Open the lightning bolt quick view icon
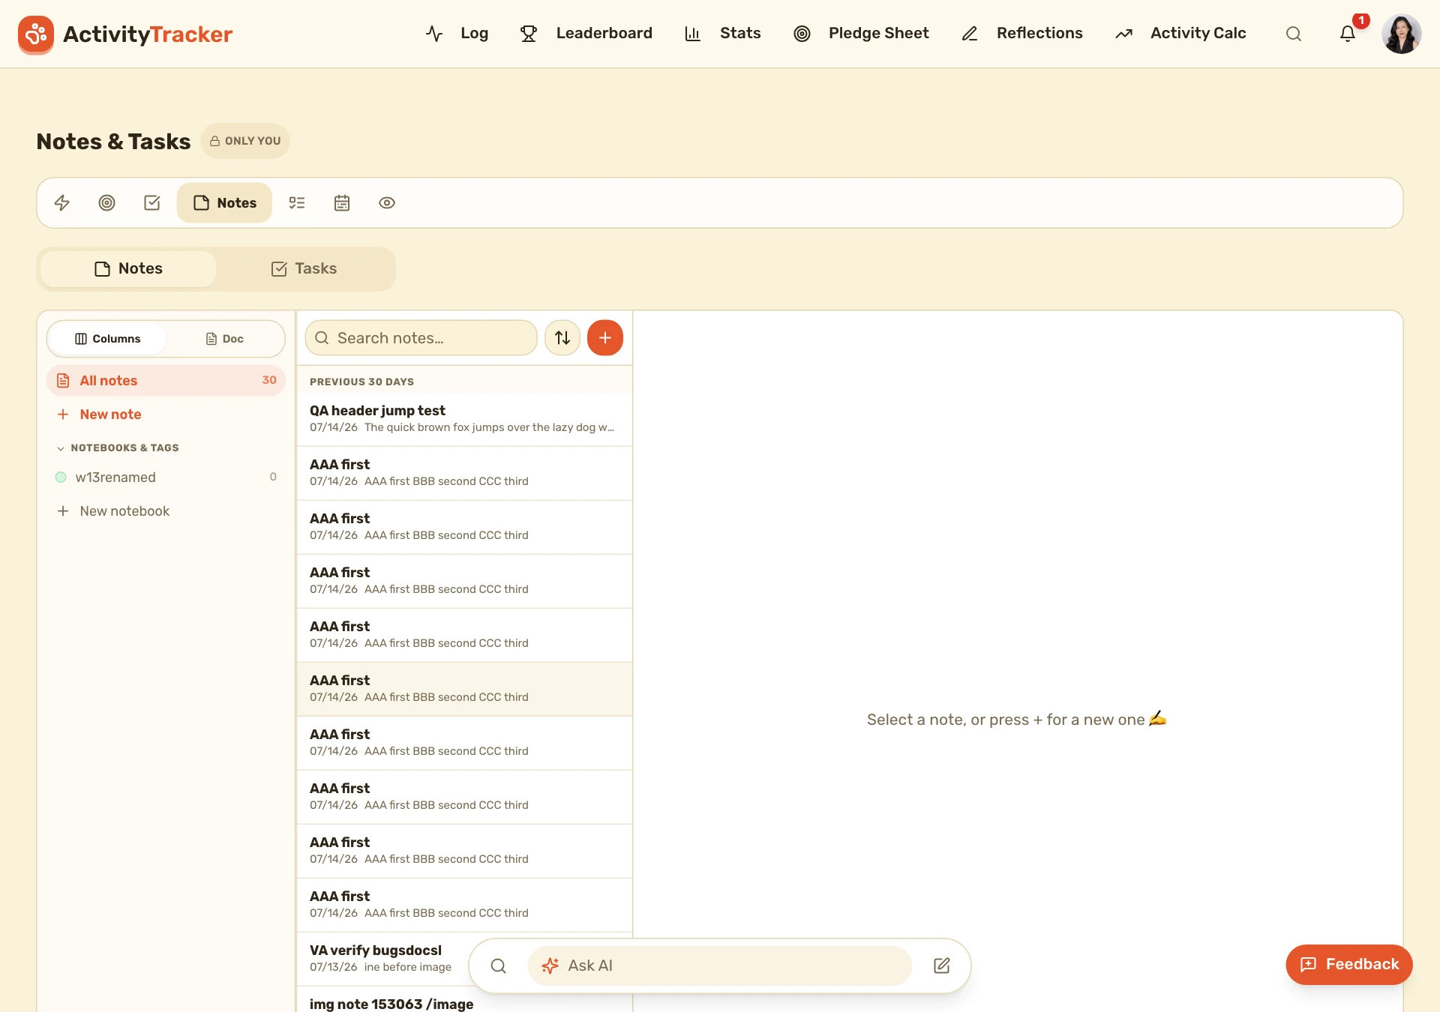The image size is (1440, 1012). point(62,203)
